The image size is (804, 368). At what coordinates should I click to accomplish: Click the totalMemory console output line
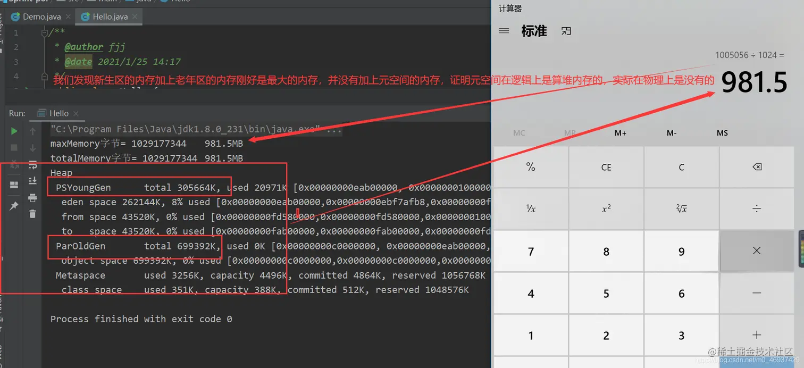click(147, 158)
